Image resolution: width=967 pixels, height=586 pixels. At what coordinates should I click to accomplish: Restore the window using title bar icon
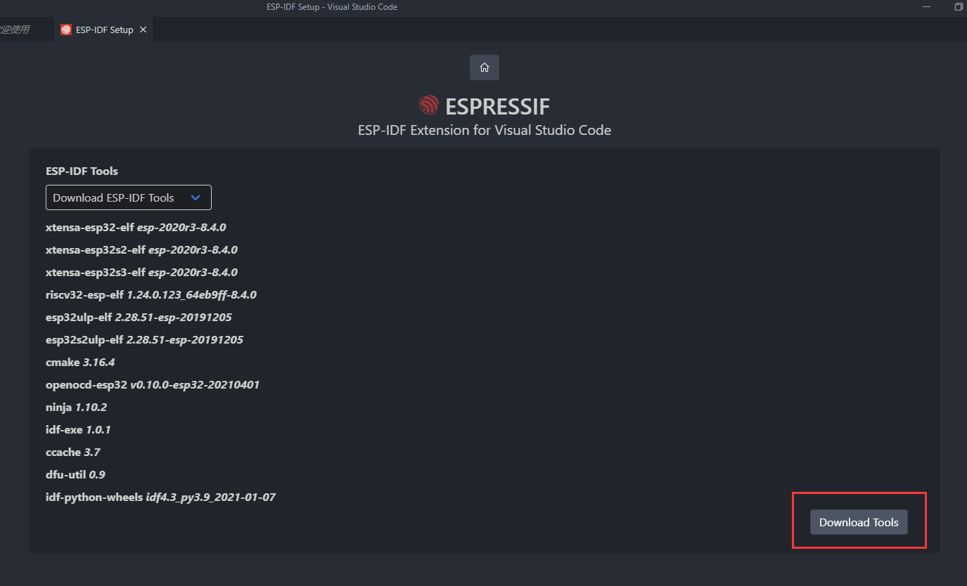point(959,7)
